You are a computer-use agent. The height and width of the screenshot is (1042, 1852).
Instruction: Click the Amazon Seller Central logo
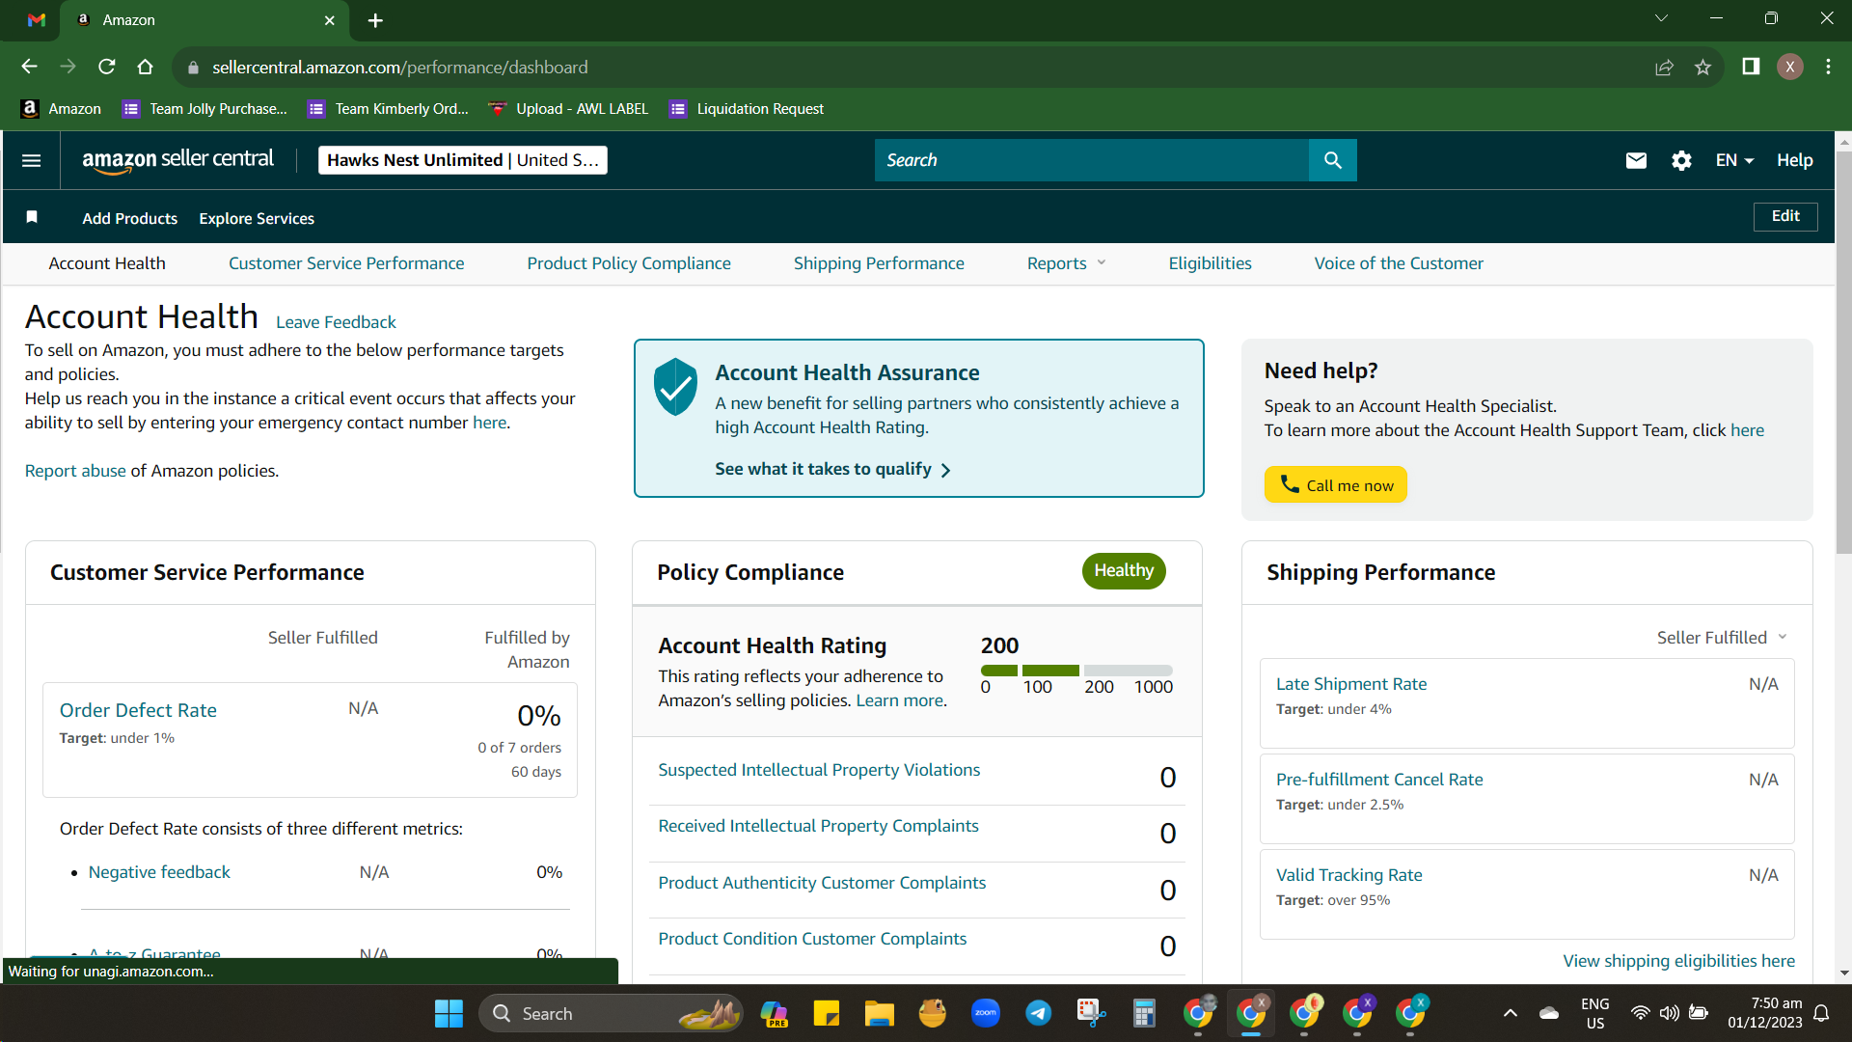(x=177, y=160)
